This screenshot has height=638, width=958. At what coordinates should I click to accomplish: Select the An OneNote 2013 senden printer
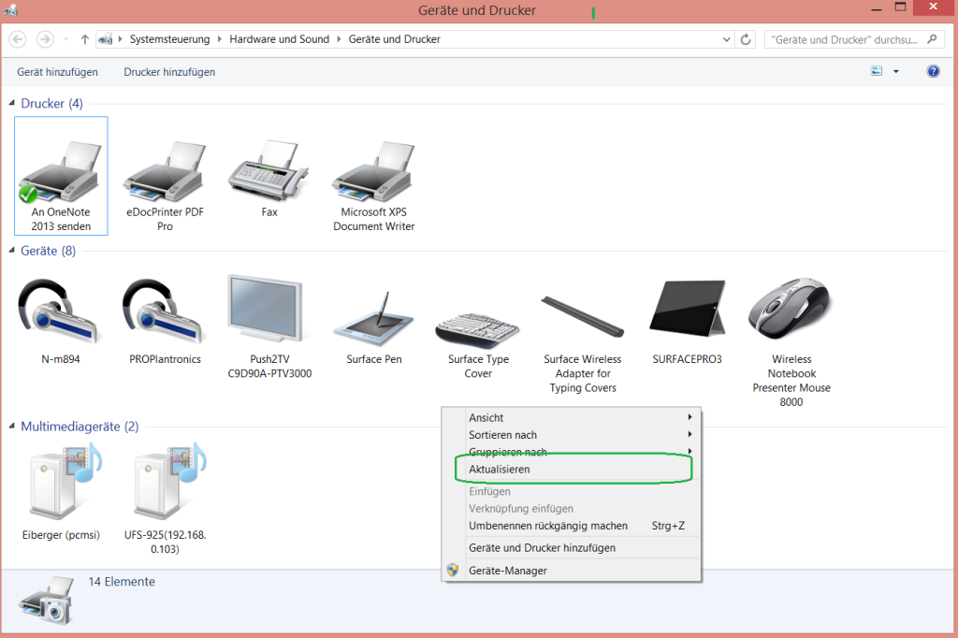pos(61,176)
